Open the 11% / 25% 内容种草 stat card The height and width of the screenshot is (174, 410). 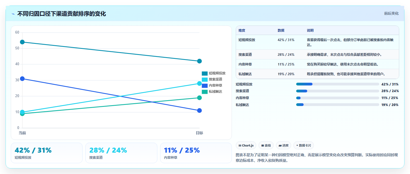pos(196,153)
